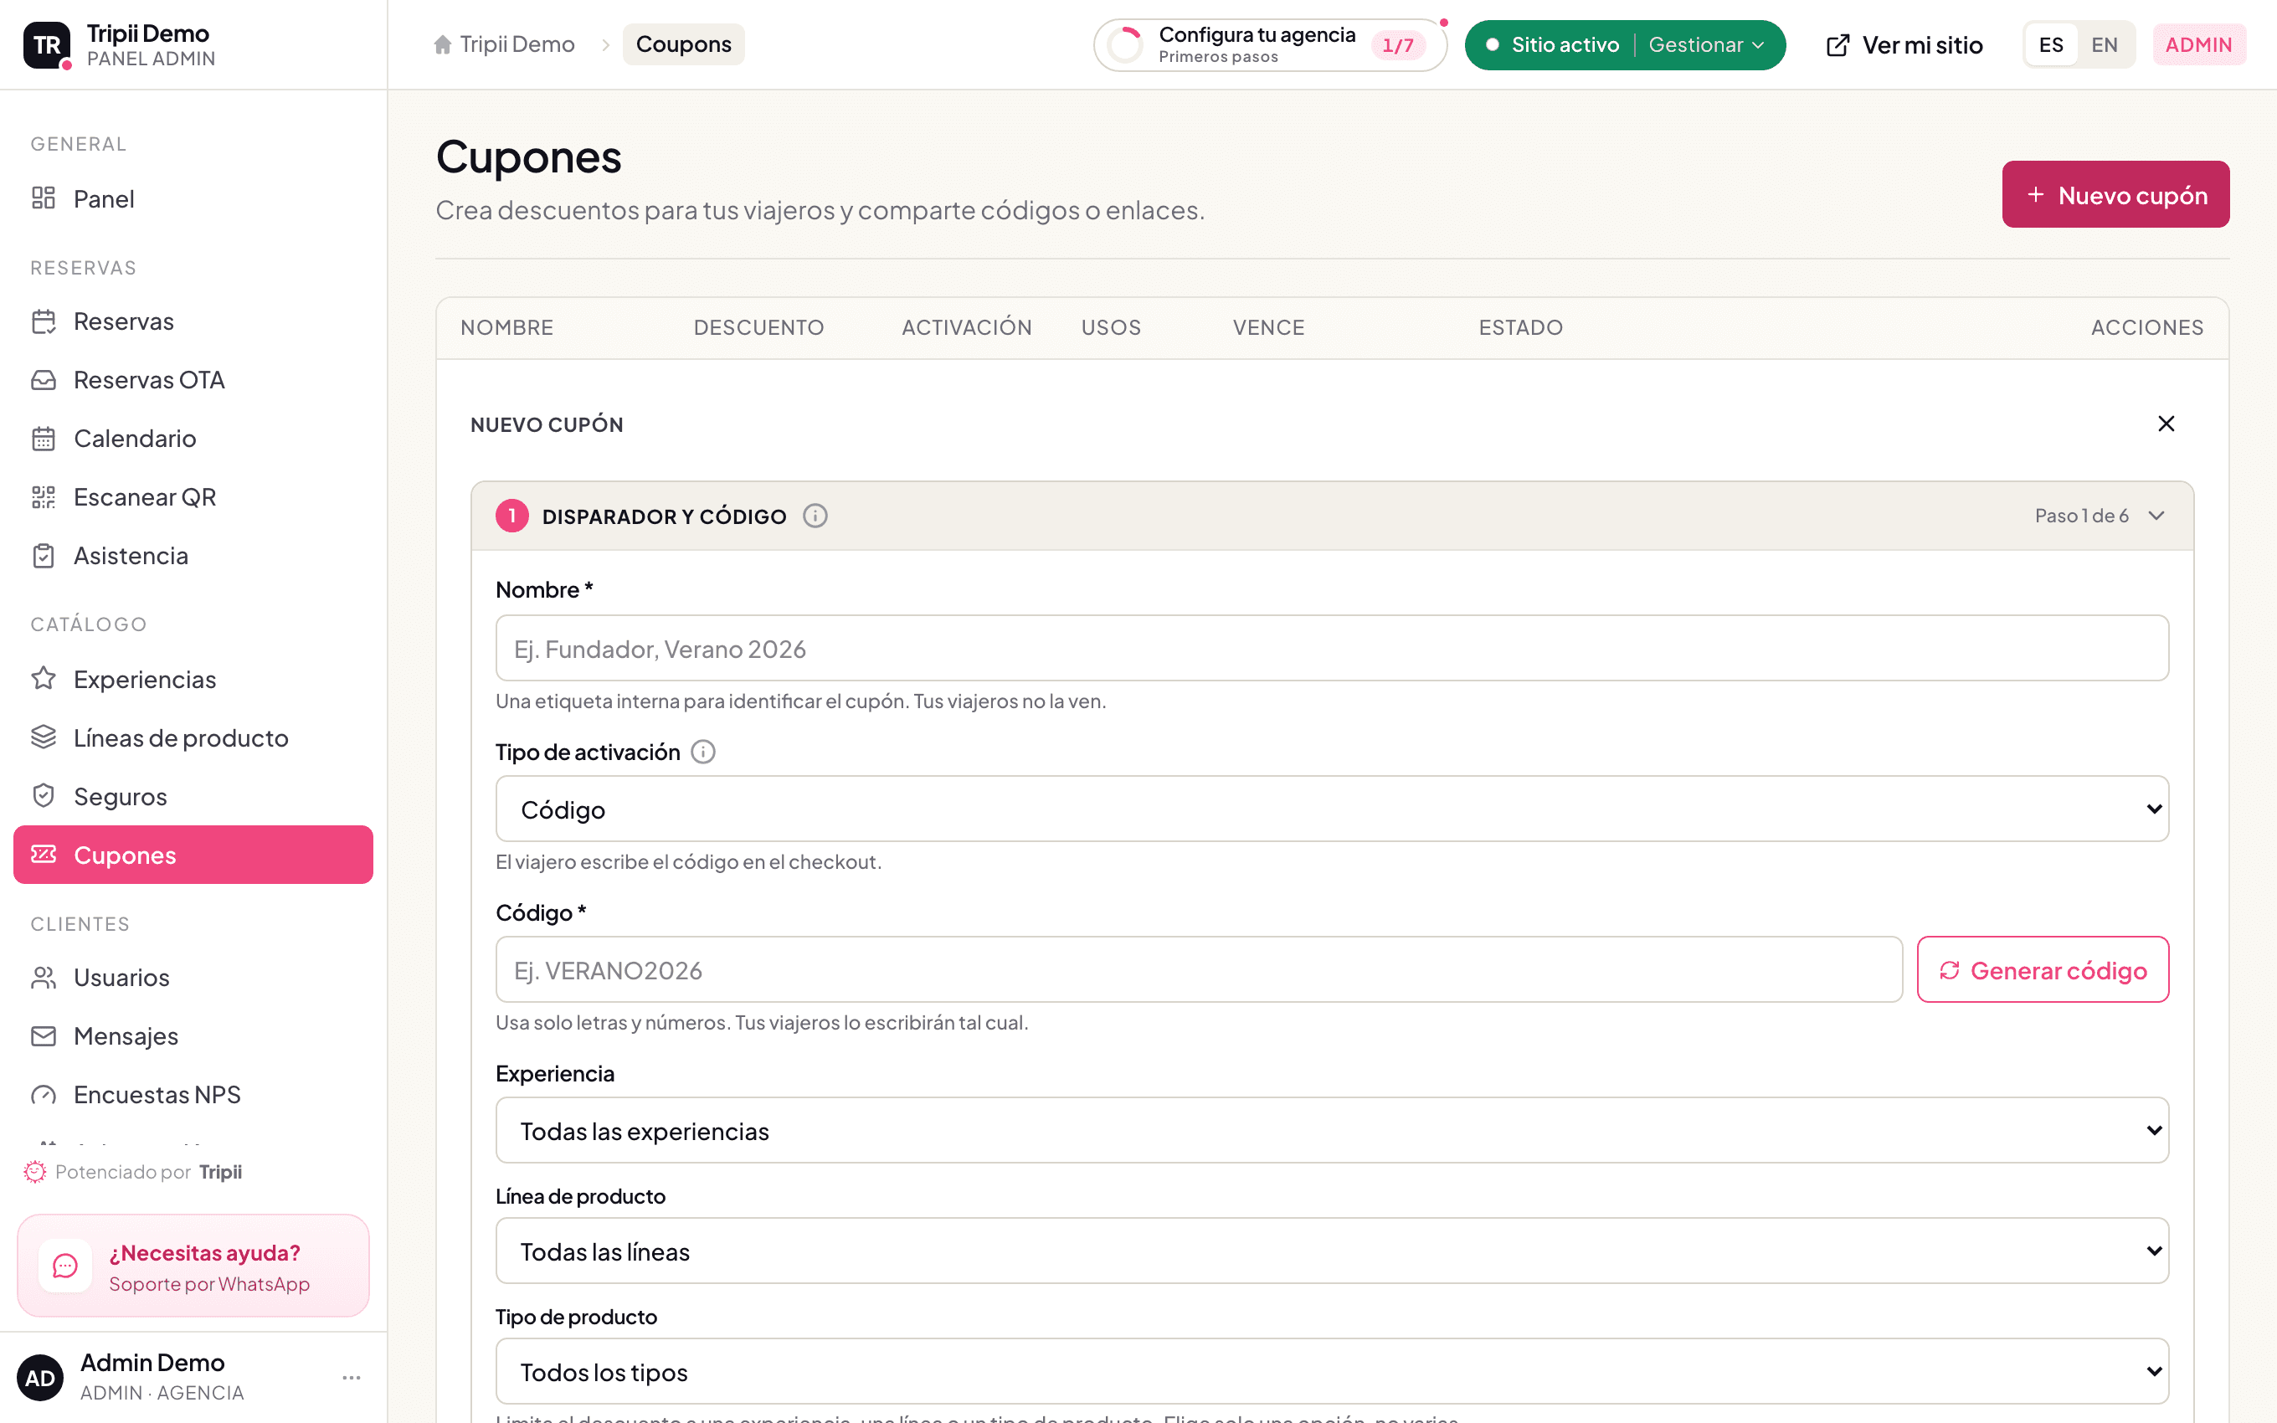Click the Mensajes envelope icon

click(x=44, y=1035)
